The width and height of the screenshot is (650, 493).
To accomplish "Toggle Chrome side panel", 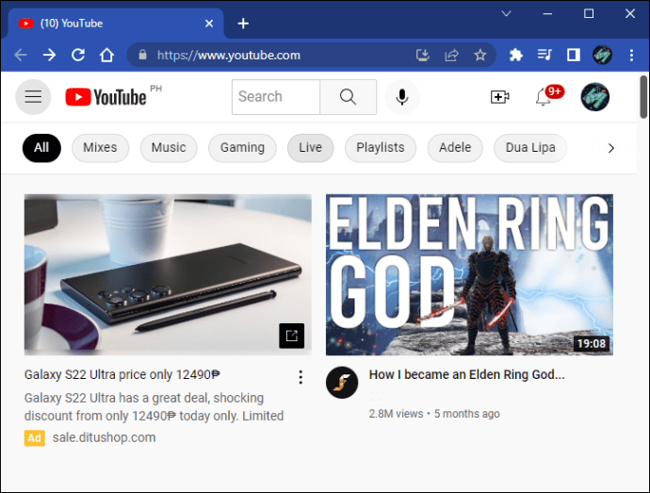I will (x=574, y=55).
